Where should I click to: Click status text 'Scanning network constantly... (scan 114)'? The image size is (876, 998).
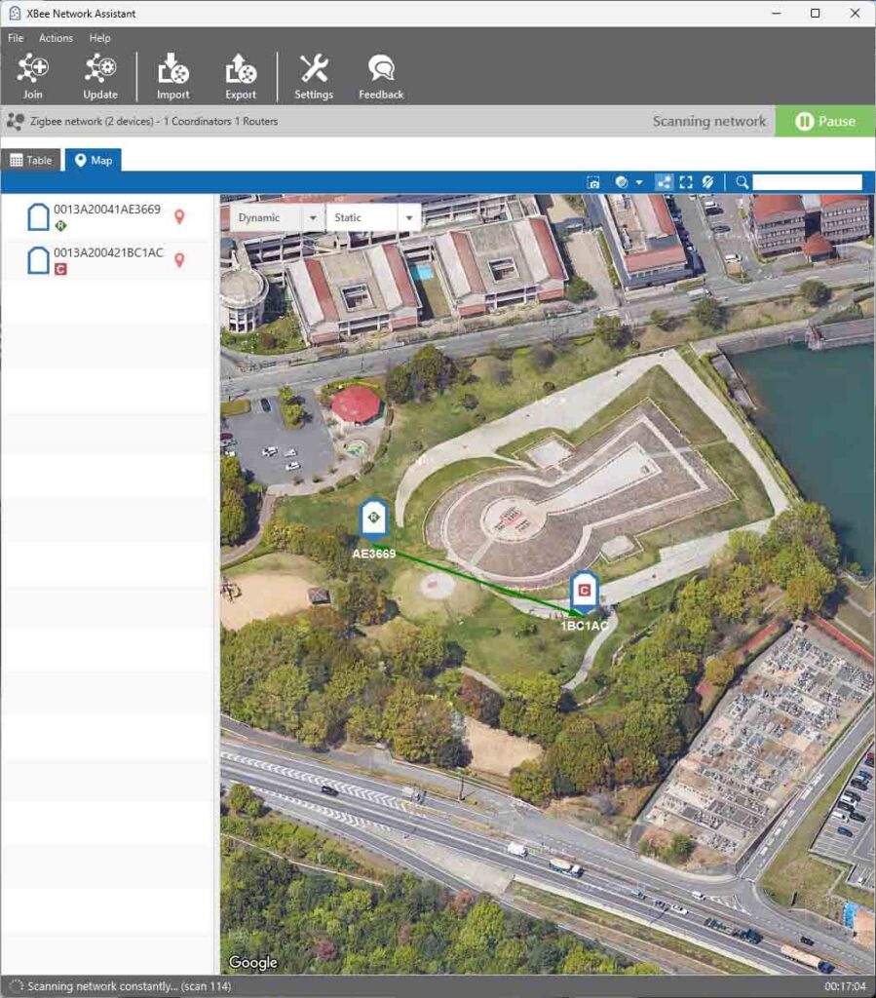pos(130,986)
